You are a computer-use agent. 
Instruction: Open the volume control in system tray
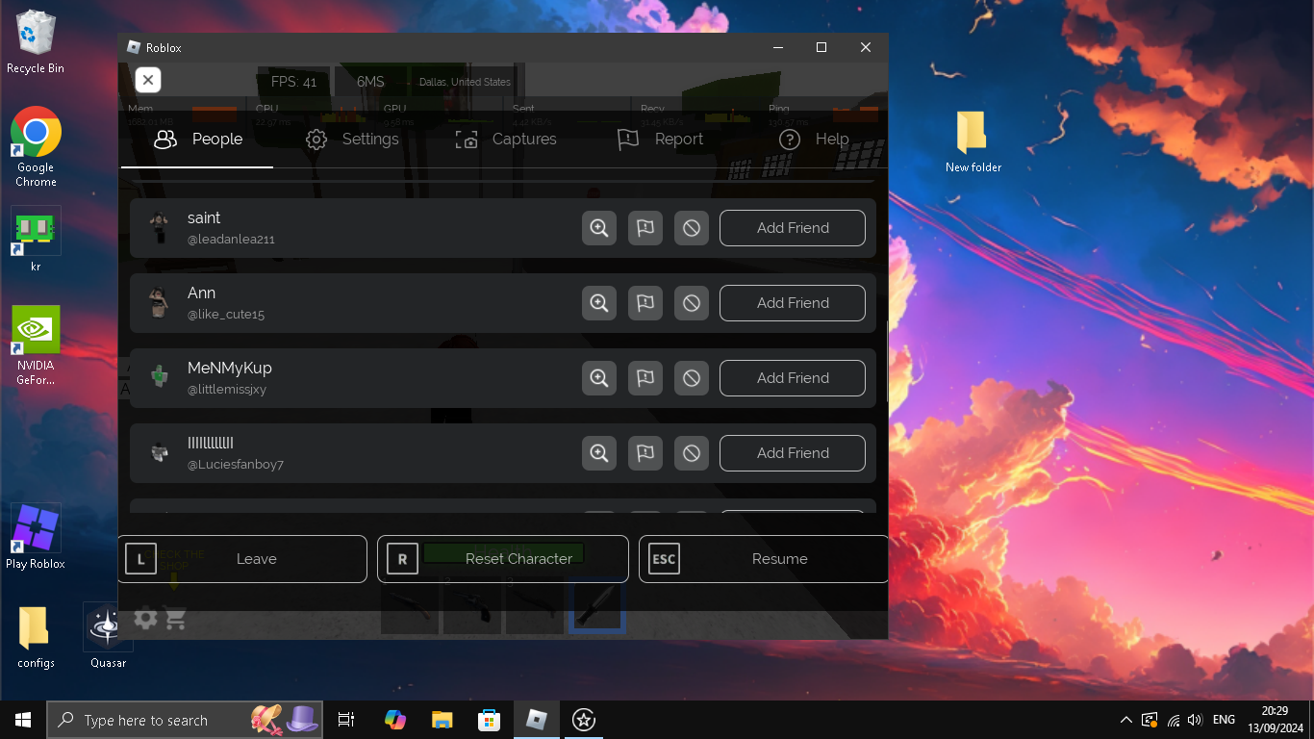tap(1195, 720)
